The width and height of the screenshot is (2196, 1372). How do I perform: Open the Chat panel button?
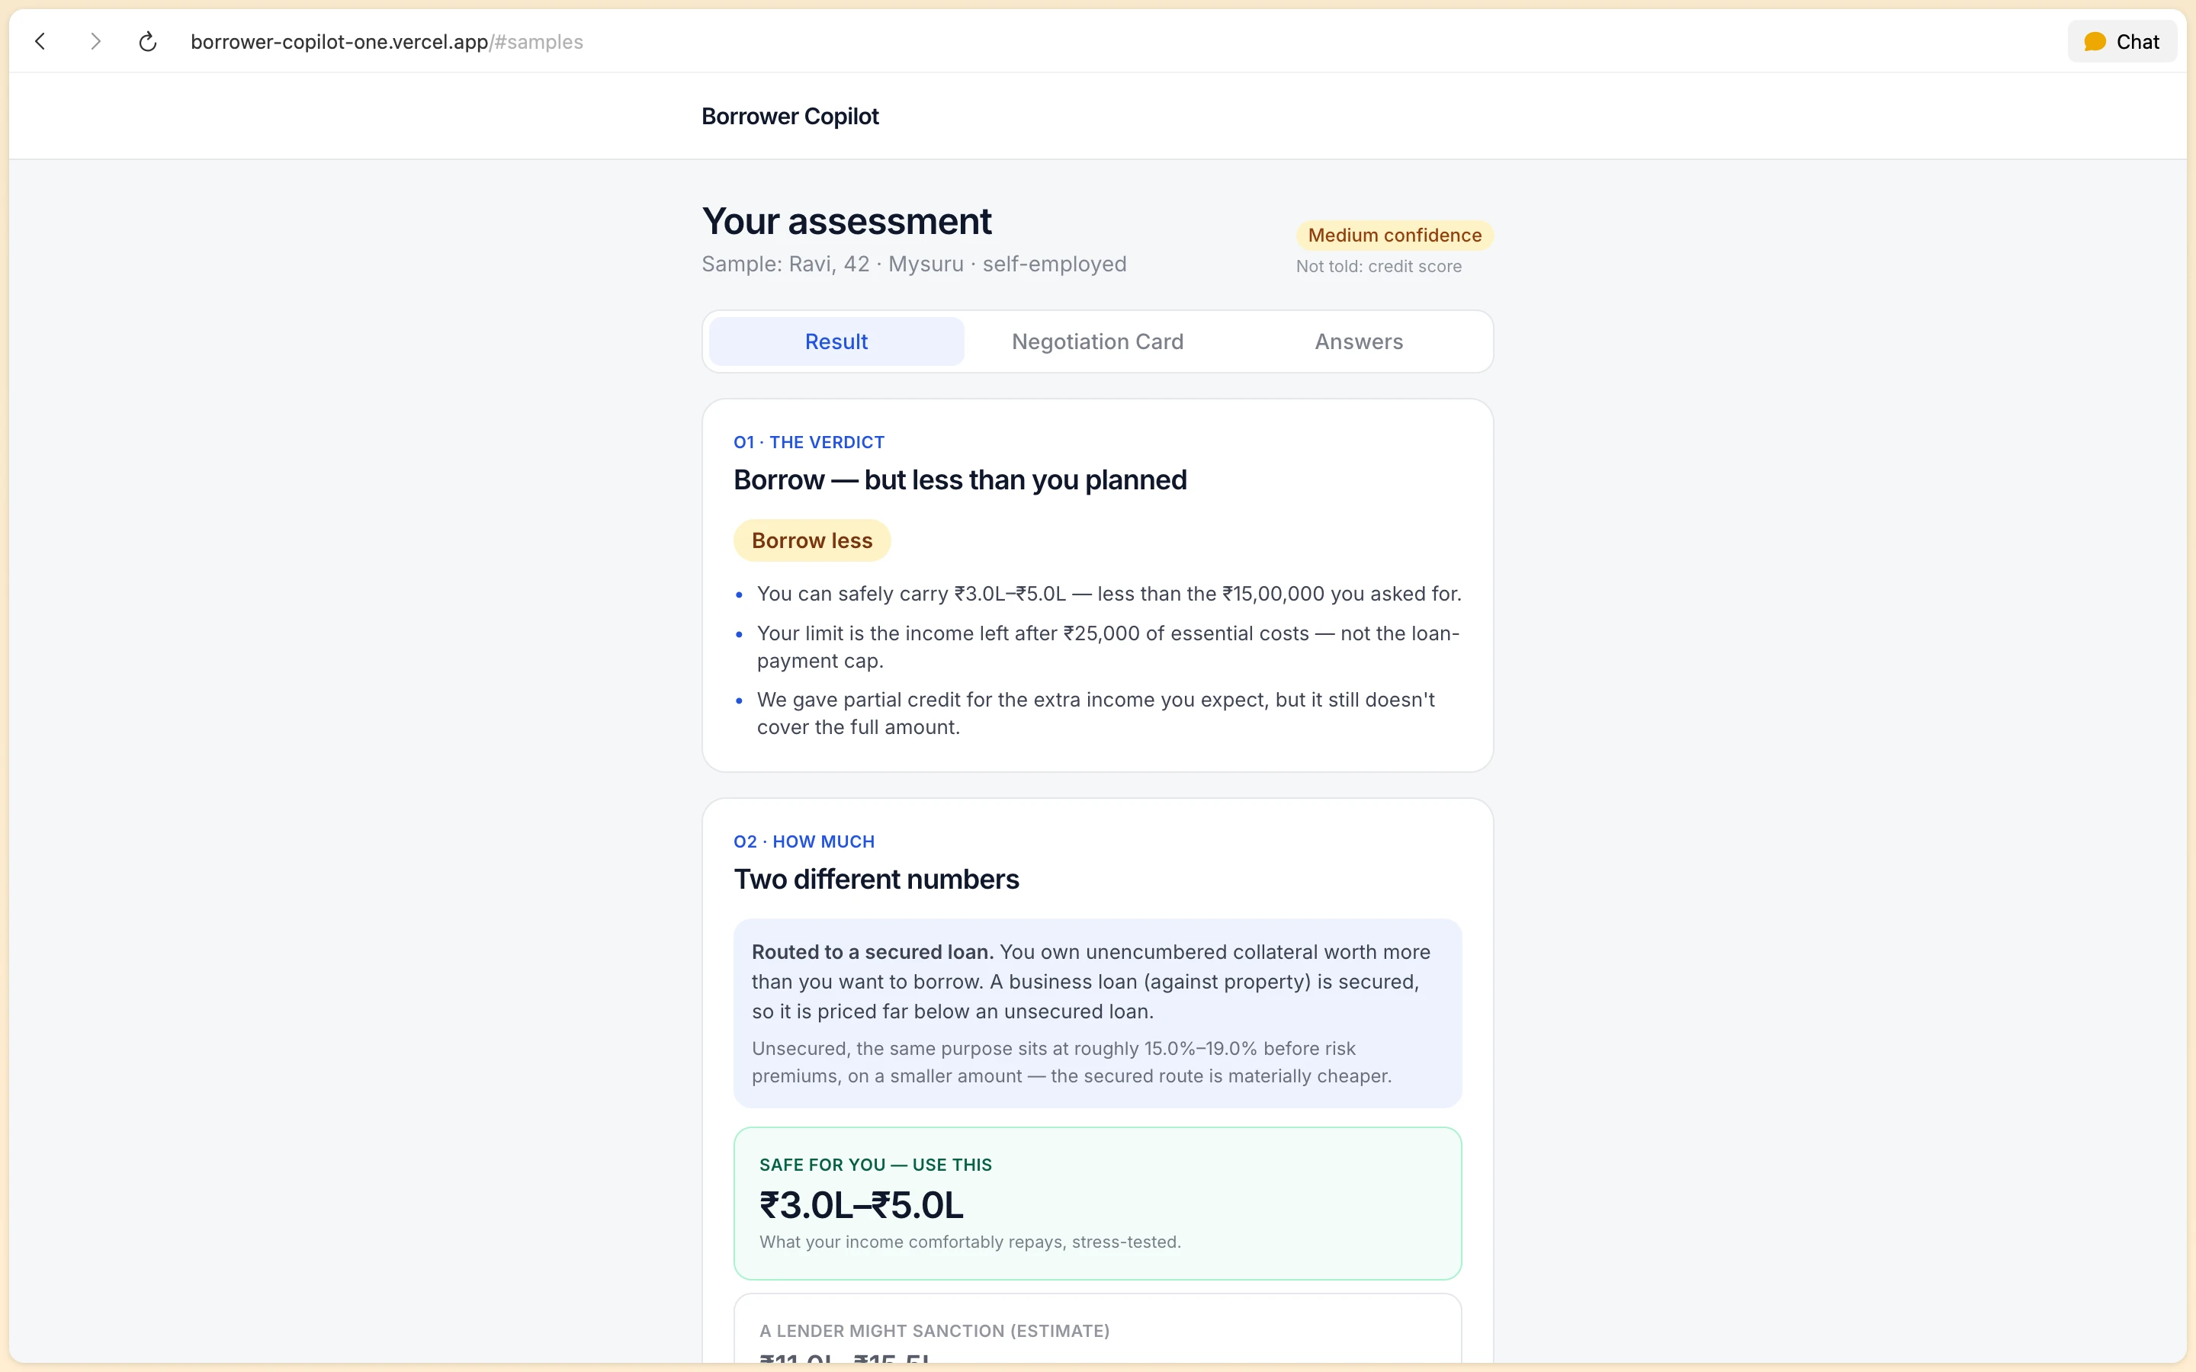2121,42
